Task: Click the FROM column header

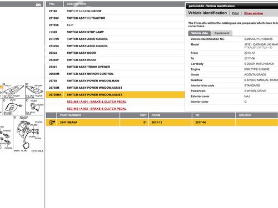Action: (170, 115)
